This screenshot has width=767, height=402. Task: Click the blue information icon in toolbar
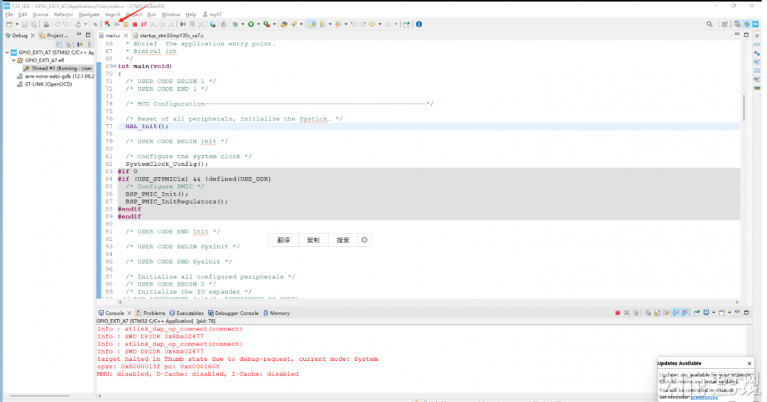coord(419,24)
